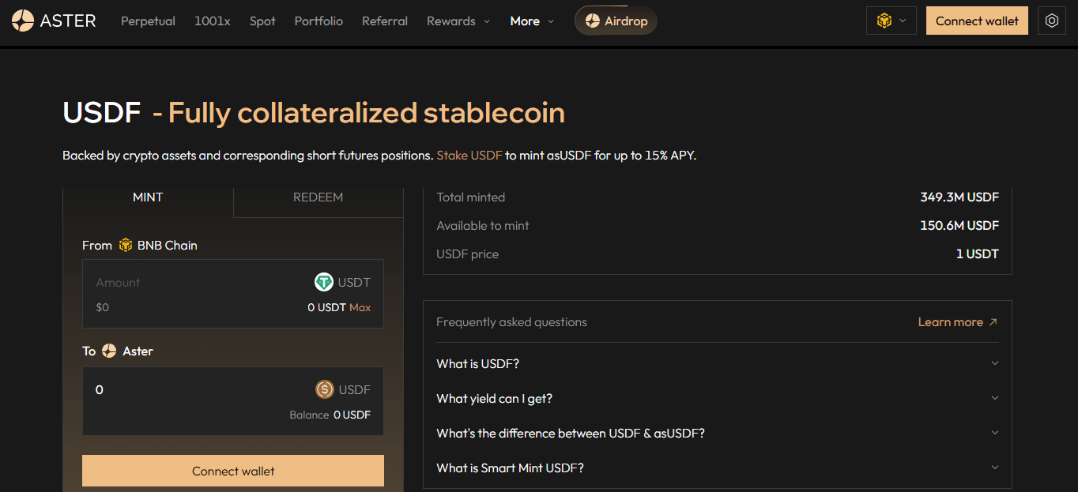Screen dimensions: 1078x492
Task: Click Connect wallet button in header
Action: point(977,21)
